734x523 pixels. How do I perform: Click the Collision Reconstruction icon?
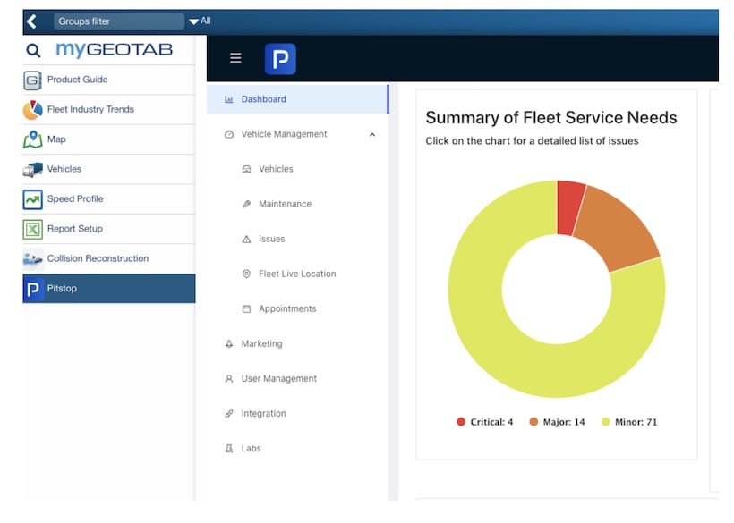(x=33, y=258)
